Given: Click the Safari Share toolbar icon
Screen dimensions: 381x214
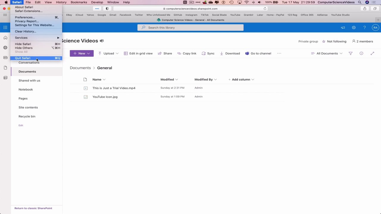Looking at the screenshot, I should [365, 9].
